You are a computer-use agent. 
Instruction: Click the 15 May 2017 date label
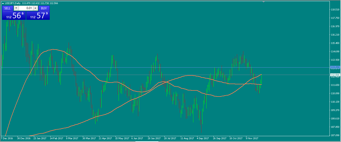tap(122, 138)
